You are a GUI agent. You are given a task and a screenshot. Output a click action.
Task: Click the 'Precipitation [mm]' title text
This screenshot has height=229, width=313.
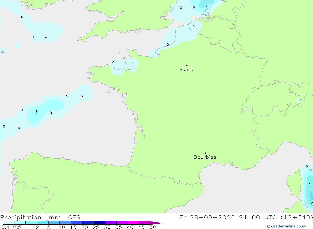click(x=32, y=217)
